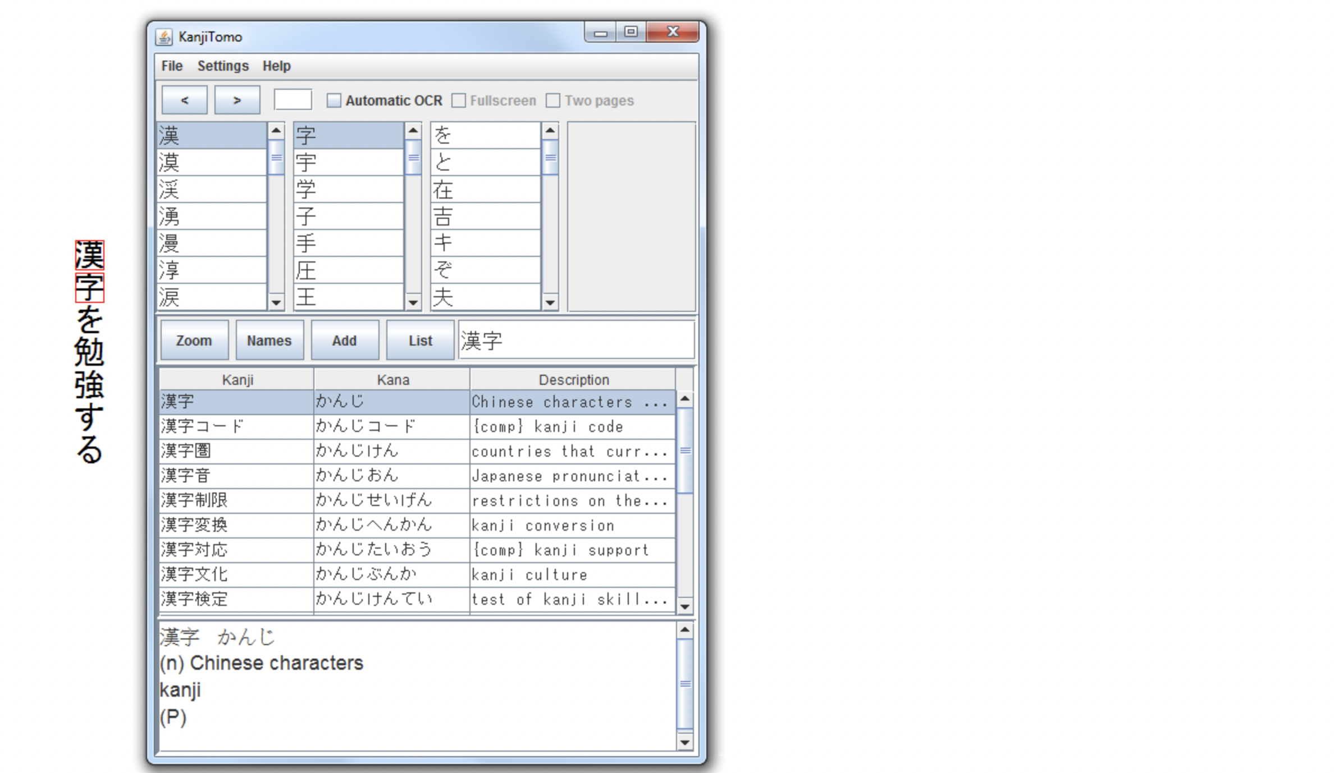Image resolution: width=1334 pixels, height=773 pixels.
Task: Enable Automatic OCR checkbox
Action: (334, 100)
